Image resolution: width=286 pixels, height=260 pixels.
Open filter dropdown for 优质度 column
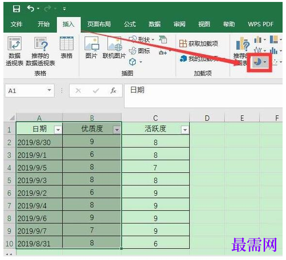point(117,130)
